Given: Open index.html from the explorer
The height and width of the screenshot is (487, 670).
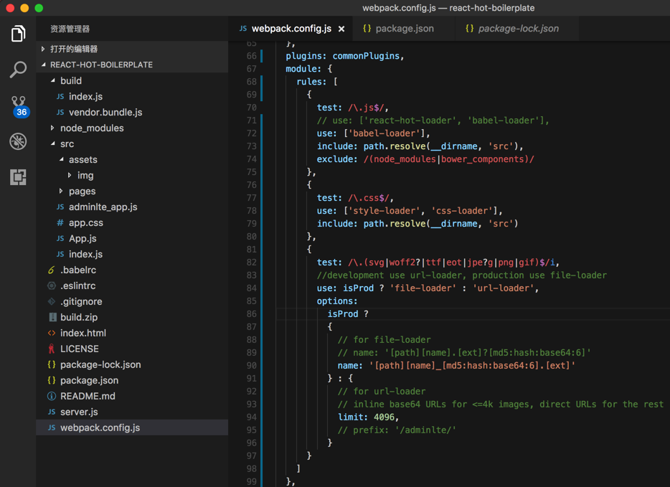Looking at the screenshot, I should pyautogui.click(x=82, y=333).
